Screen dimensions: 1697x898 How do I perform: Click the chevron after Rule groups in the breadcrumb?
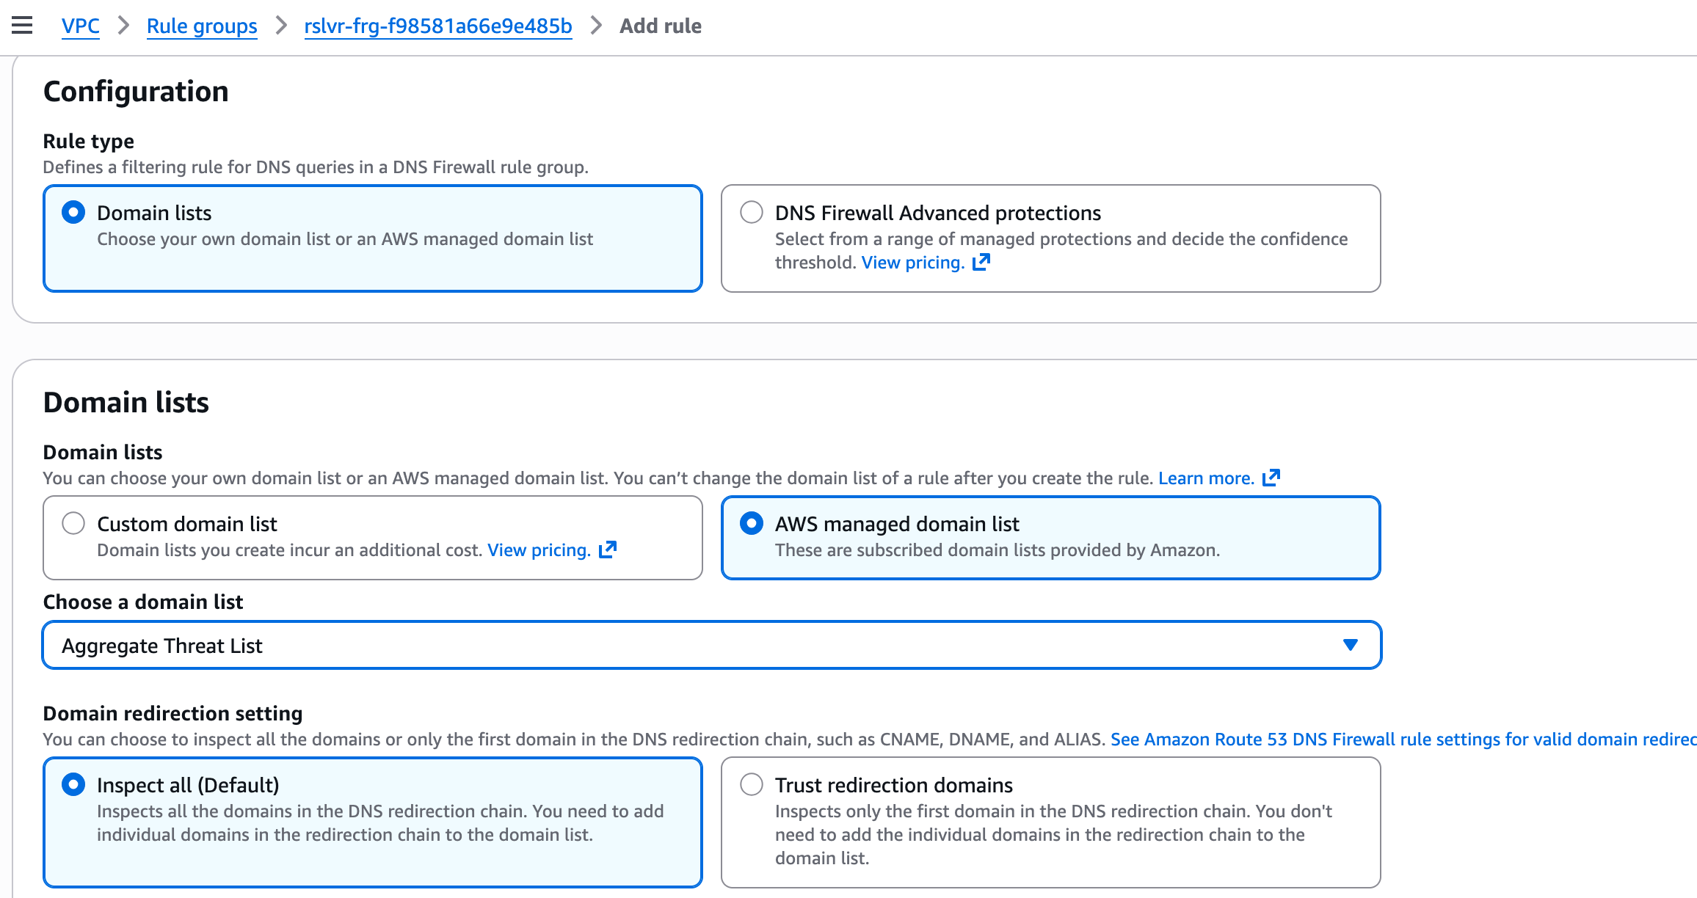click(x=281, y=26)
